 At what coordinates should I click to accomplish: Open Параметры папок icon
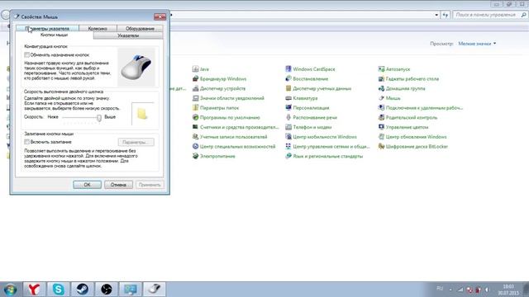tap(195, 108)
